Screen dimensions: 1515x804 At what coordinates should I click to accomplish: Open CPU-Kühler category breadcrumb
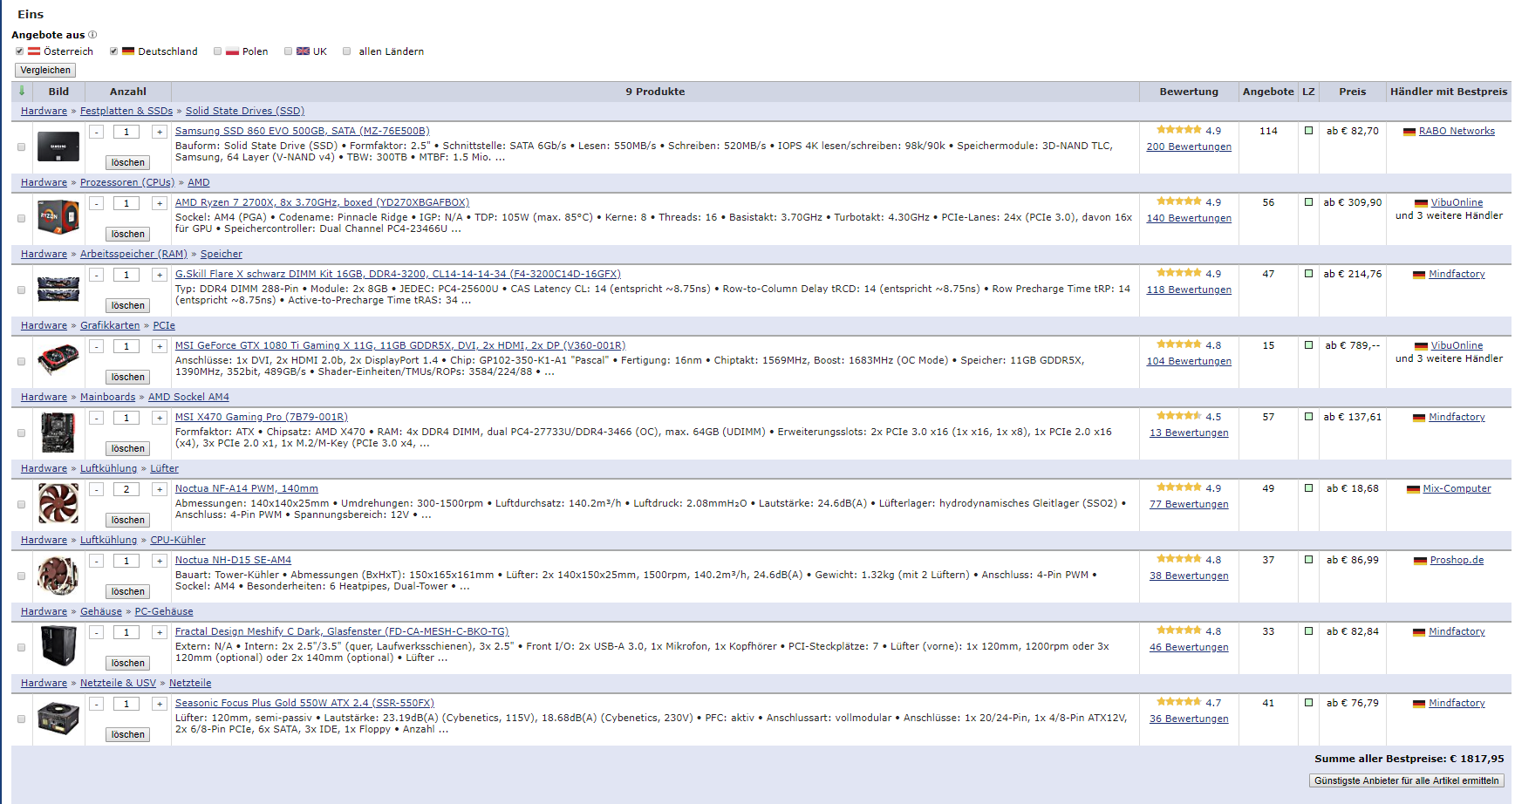click(x=178, y=540)
